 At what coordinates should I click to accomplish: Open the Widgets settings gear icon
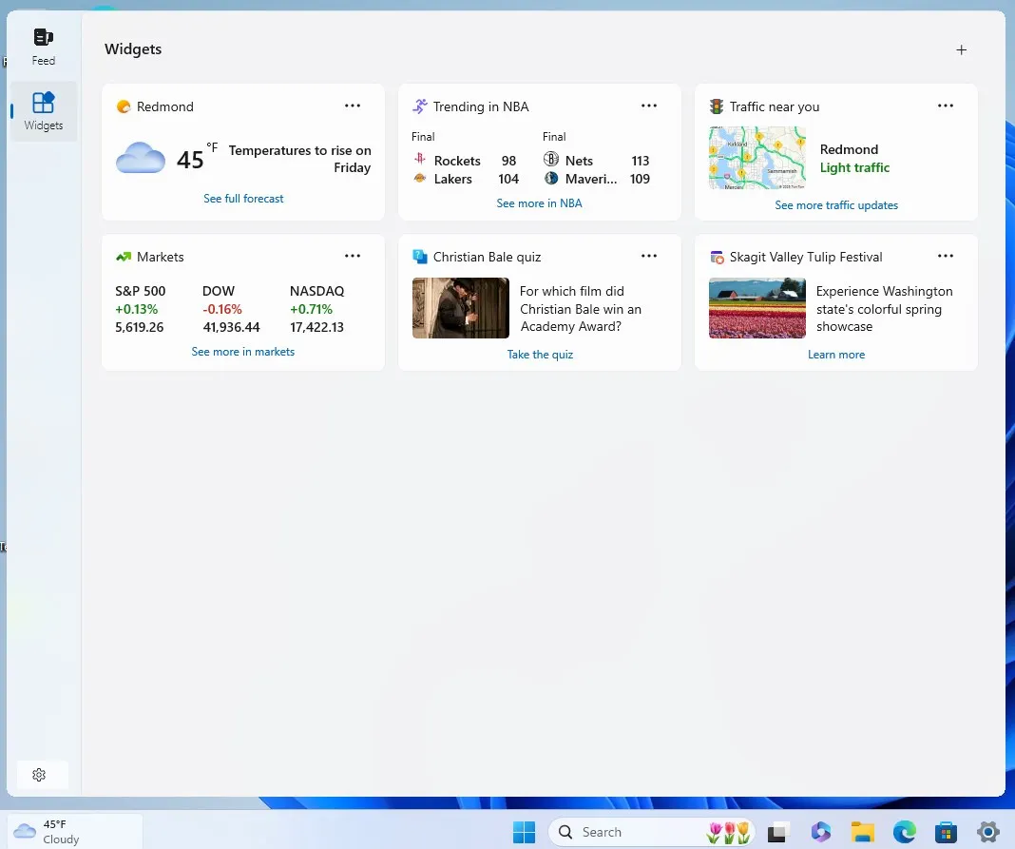(x=41, y=775)
